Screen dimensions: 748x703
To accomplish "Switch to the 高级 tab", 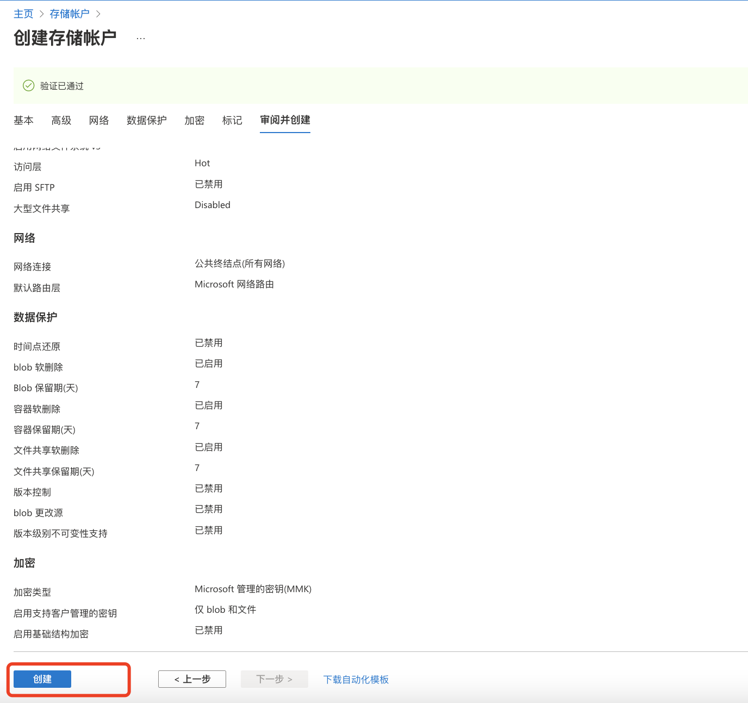I will [61, 121].
